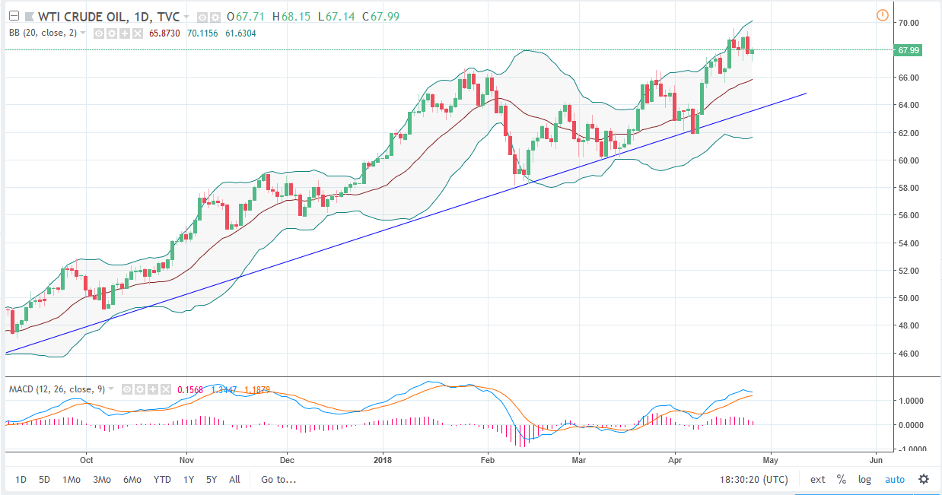The height and width of the screenshot is (495, 942).
Task: Toggle the WTI symbol eye icon
Action: pyautogui.click(x=202, y=17)
